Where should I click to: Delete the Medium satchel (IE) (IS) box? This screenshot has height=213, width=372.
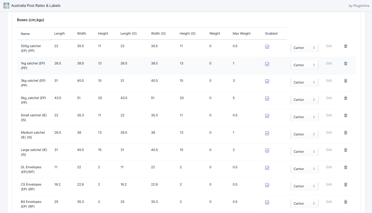[346, 132]
